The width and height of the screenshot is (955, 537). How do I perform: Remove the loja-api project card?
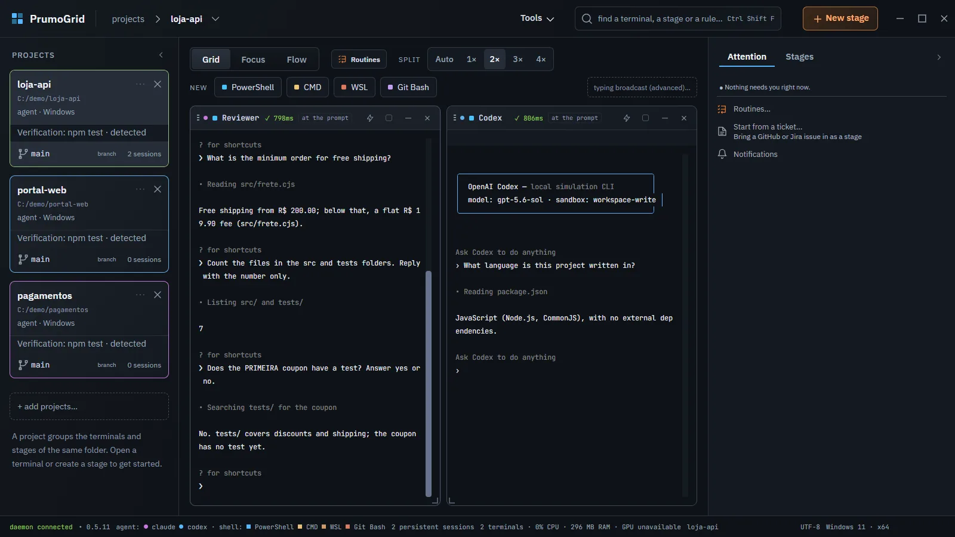(x=158, y=84)
